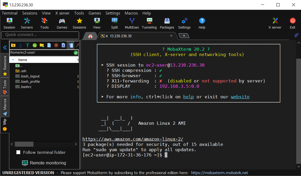Image resolution: width=301 pixels, height=176 pixels.
Task: Collapse the sidebar with double chevron
Action: (x=5, y=48)
